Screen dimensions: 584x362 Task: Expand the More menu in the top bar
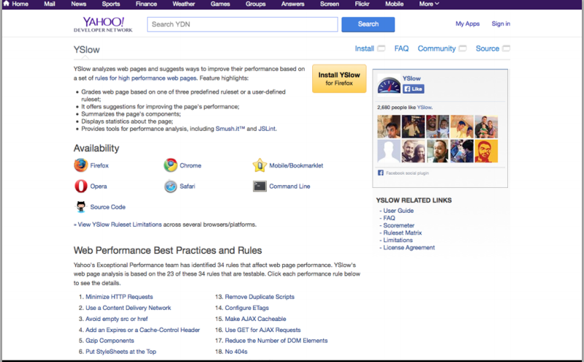click(x=429, y=4)
